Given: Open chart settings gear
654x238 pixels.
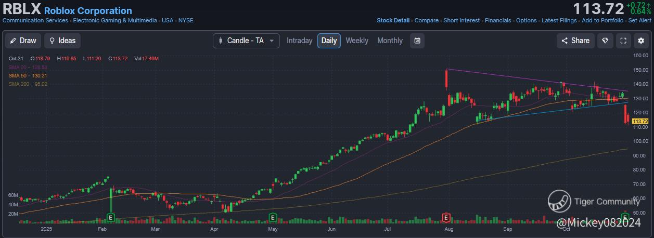Looking at the screenshot, I should tap(641, 41).
